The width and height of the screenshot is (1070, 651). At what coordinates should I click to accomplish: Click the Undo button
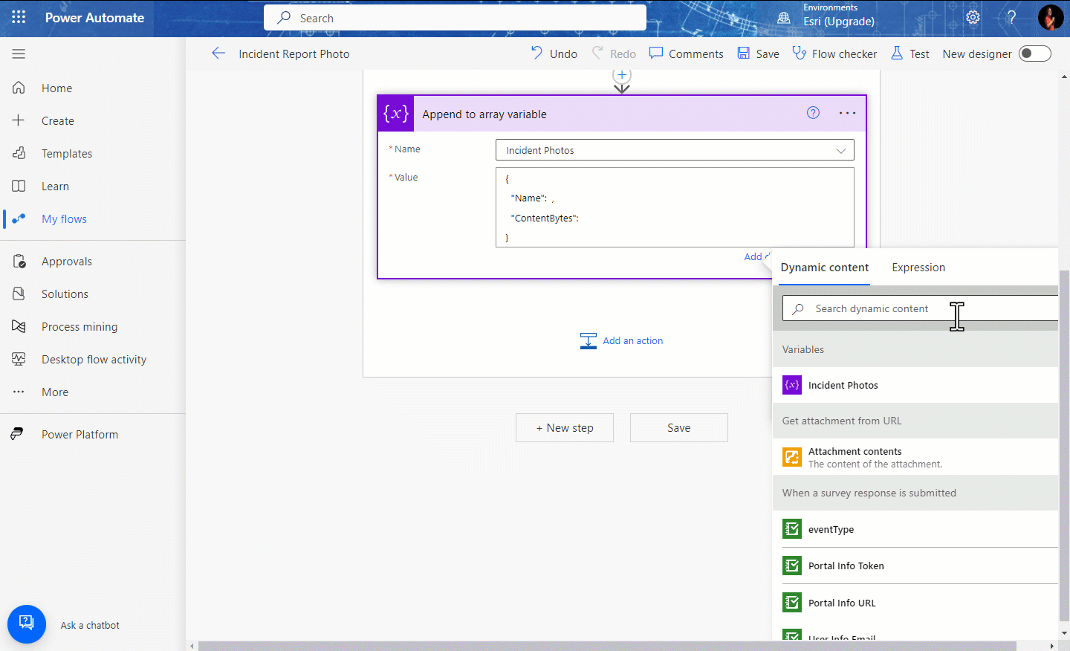coord(554,54)
